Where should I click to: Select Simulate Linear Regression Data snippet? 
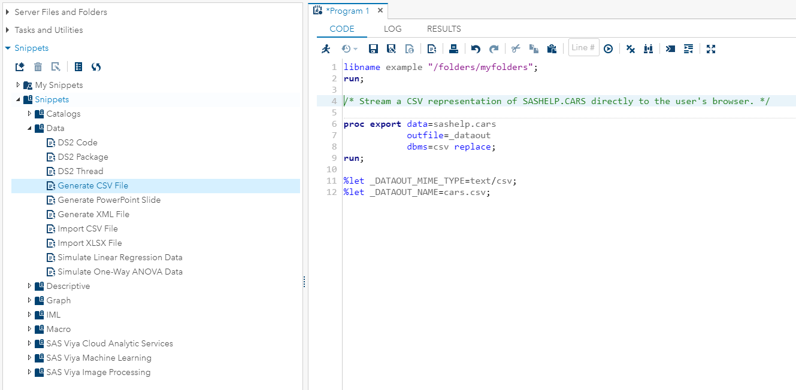click(120, 257)
